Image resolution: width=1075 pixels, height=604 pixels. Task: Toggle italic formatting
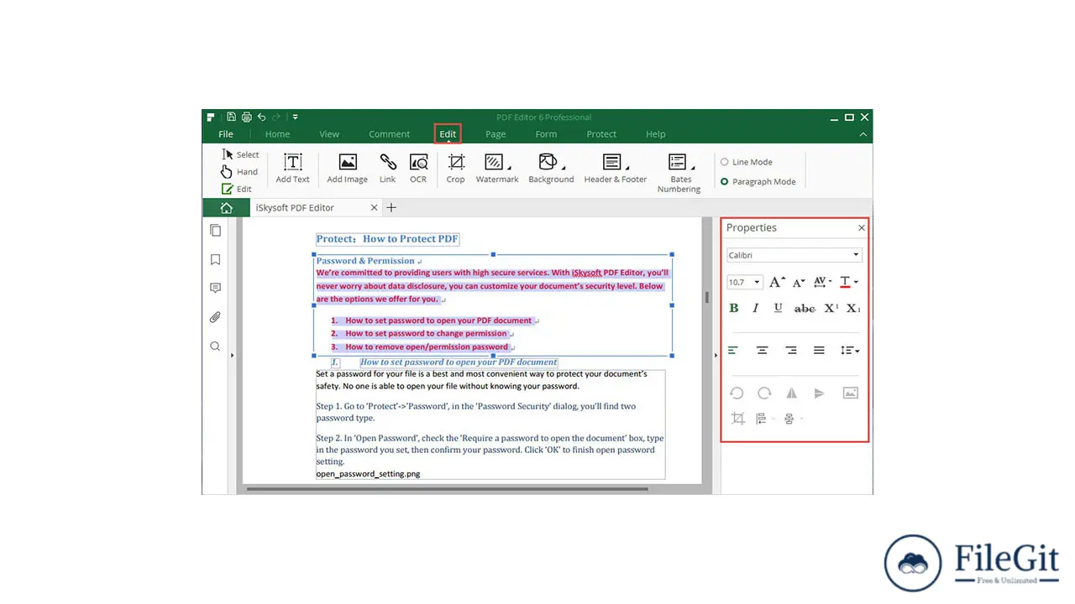coord(756,309)
